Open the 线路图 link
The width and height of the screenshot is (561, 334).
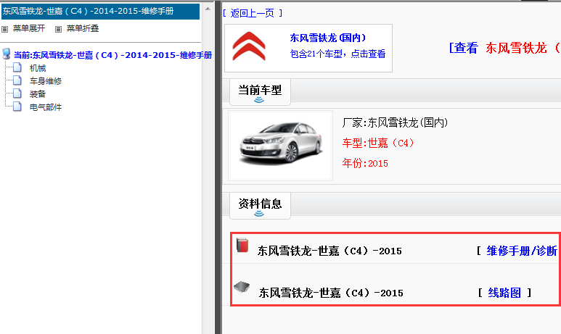click(504, 293)
